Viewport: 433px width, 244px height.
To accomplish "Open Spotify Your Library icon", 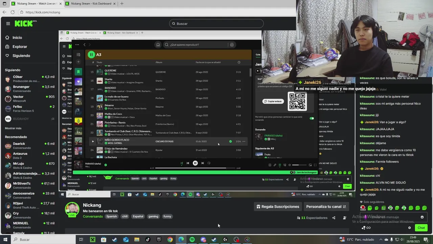I will click(78, 55).
